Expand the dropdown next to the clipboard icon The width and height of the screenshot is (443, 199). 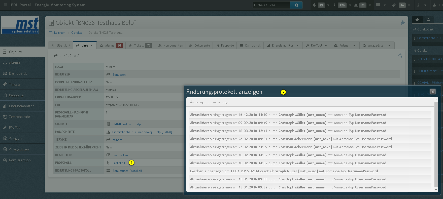click(425, 5)
